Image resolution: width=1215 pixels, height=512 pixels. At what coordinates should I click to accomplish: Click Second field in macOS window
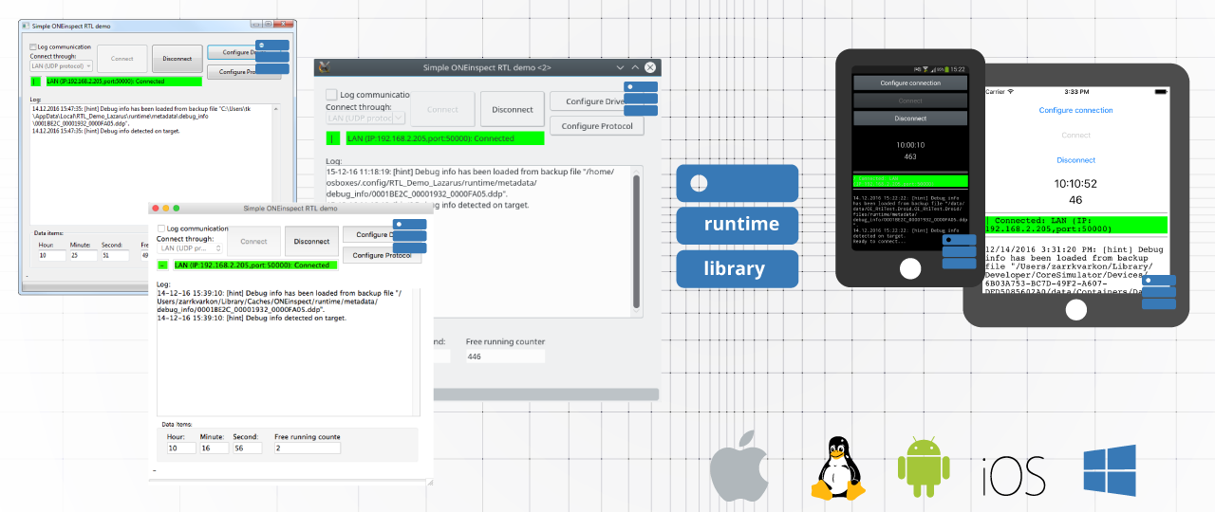pos(247,448)
